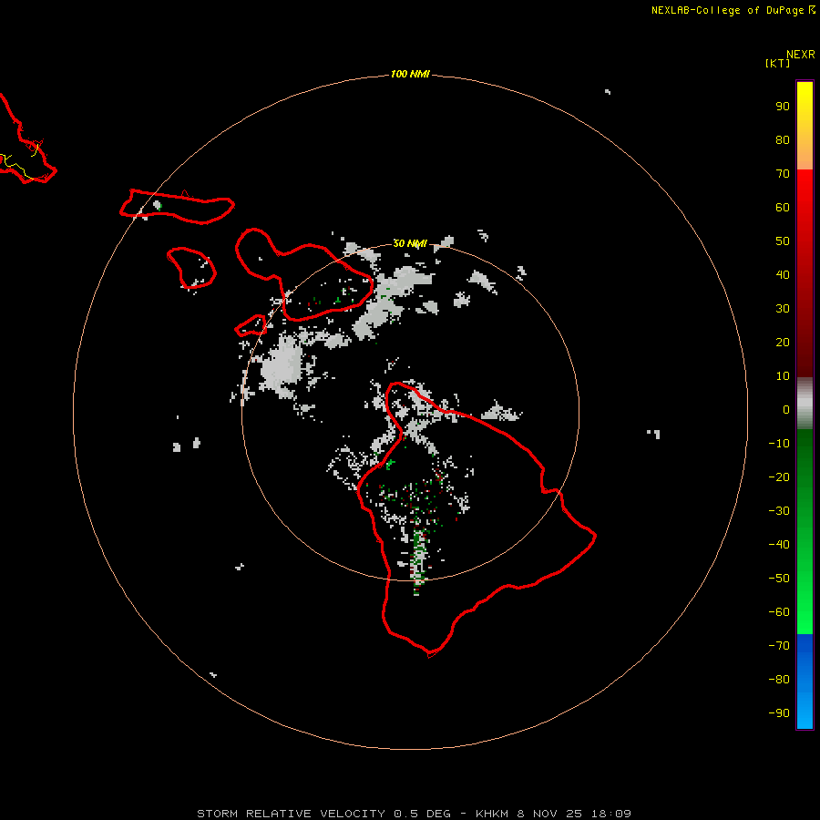The height and width of the screenshot is (820, 820).
Task: Pick the light blue bottom segment of color bar
Action: [x=805, y=682]
